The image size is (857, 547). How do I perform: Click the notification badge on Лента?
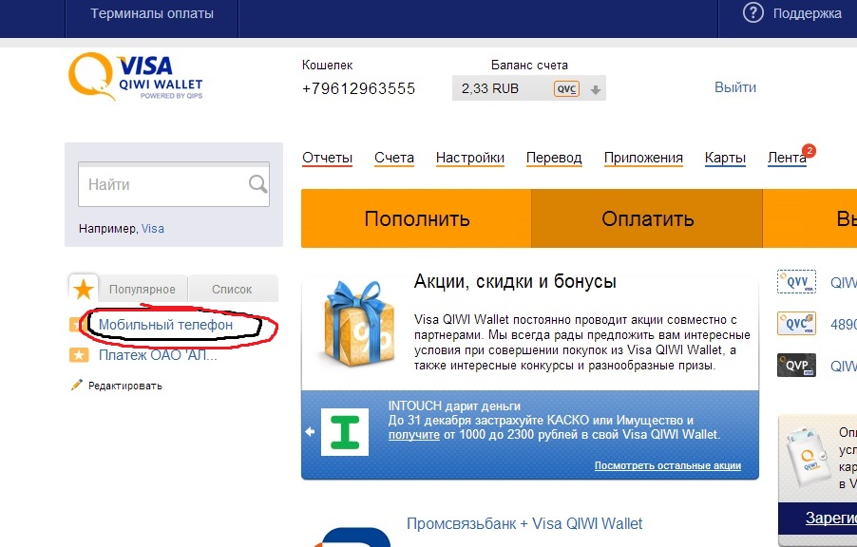809,150
